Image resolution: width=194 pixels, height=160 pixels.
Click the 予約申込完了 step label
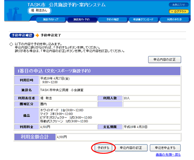point(51,35)
